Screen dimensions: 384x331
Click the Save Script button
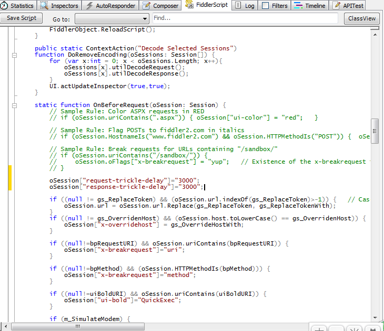22,18
